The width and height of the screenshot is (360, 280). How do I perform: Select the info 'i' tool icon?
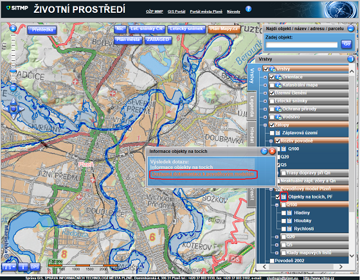tap(22, 267)
